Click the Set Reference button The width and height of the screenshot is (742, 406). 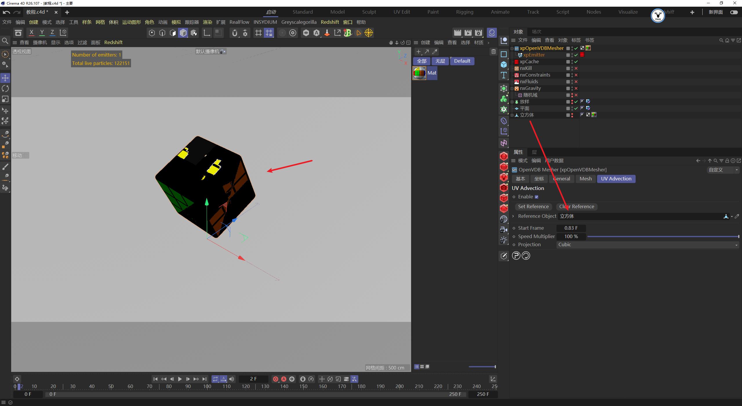[x=533, y=206]
